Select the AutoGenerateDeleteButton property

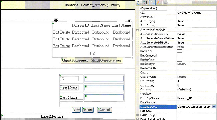(x=157, y=38)
